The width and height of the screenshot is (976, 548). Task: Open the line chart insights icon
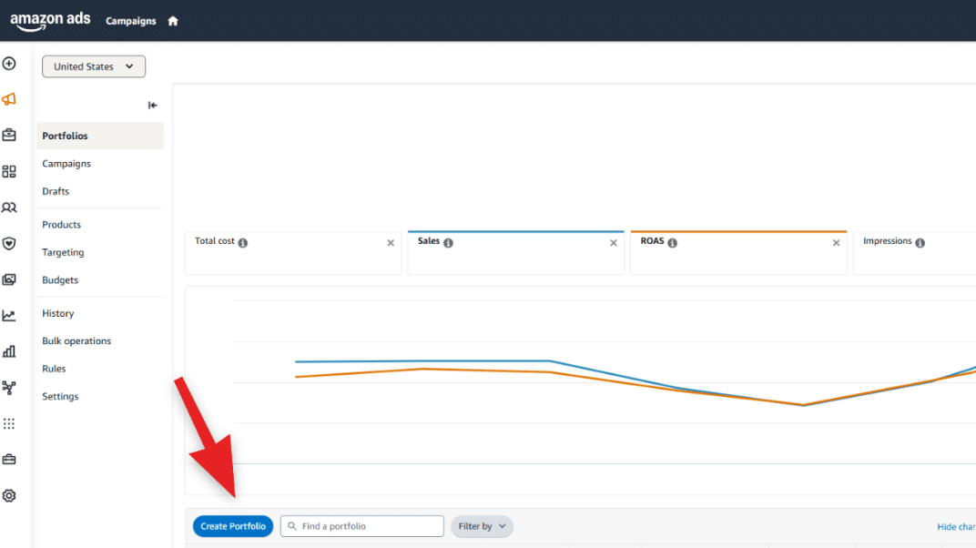click(9, 316)
